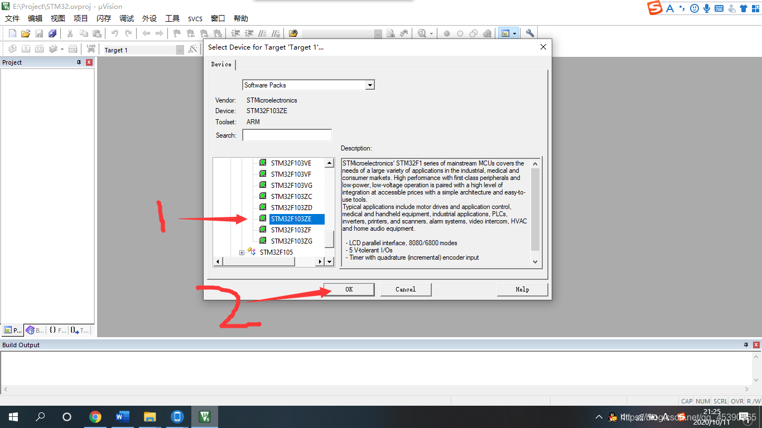Click the Open file folder icon
762x428 pixels.
click(x=26, y=33)
